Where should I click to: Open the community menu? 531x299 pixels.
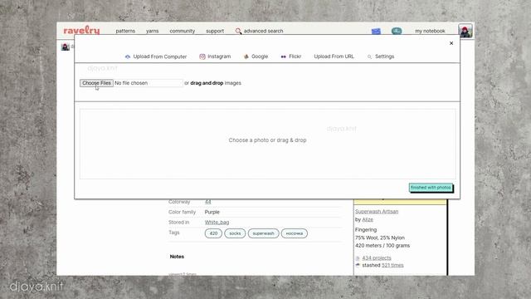(x=183, y=31)
